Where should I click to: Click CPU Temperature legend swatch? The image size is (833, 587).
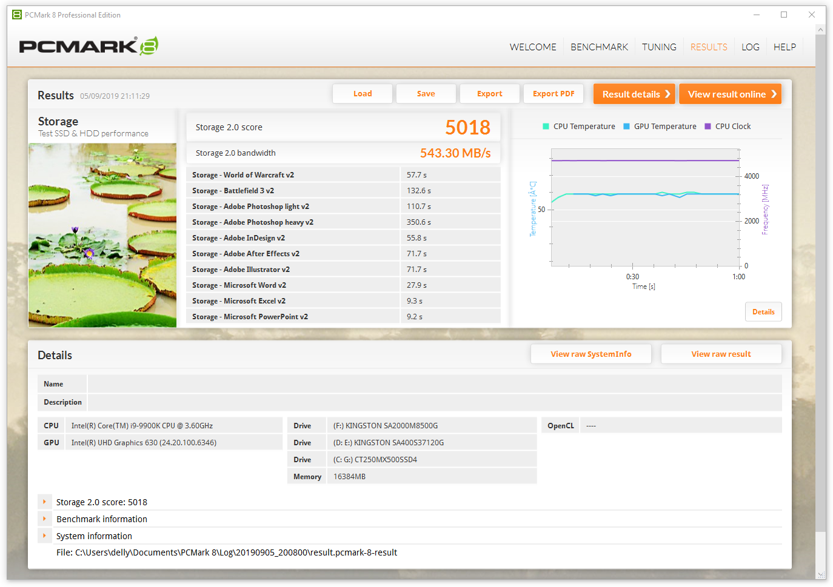coord(546,127)
